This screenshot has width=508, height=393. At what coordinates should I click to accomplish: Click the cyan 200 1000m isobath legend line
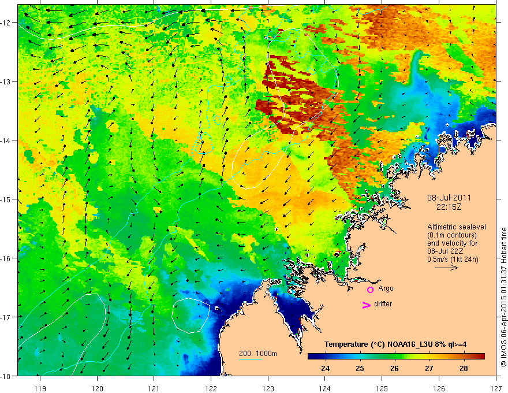(x=251, y=359)
